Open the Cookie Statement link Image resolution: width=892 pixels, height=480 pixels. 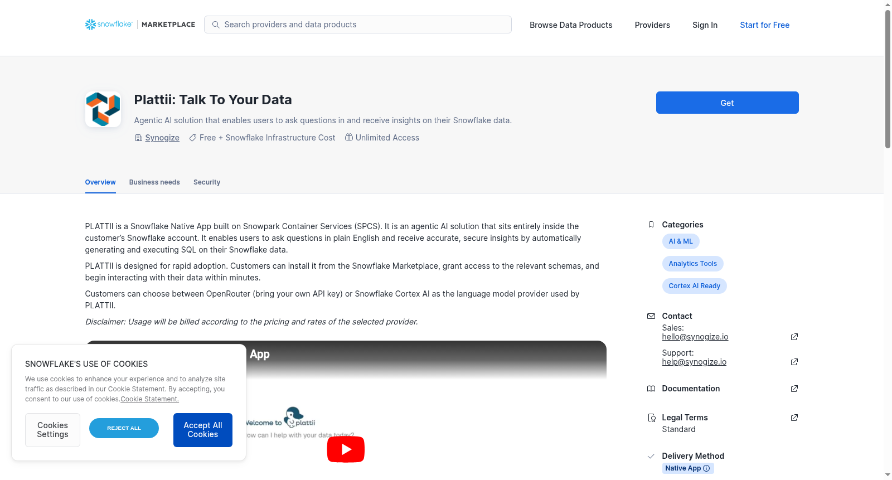(149, 399)
